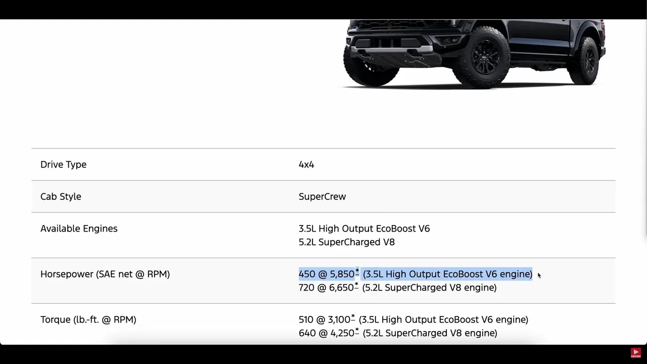Click the 4x4 drive type value
Viewport: 647px width, 364px height.
point(306,164)
